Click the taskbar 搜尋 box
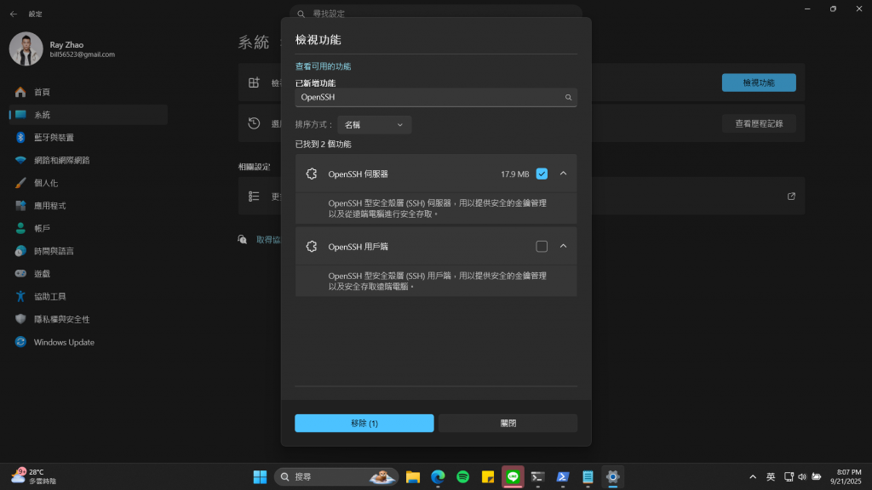This screenshot has height=490, width=872. pos(336,476)
